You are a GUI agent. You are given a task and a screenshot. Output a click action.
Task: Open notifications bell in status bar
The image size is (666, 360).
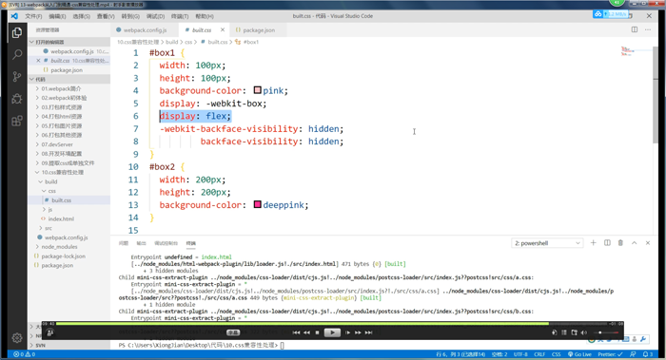point(648,354)
